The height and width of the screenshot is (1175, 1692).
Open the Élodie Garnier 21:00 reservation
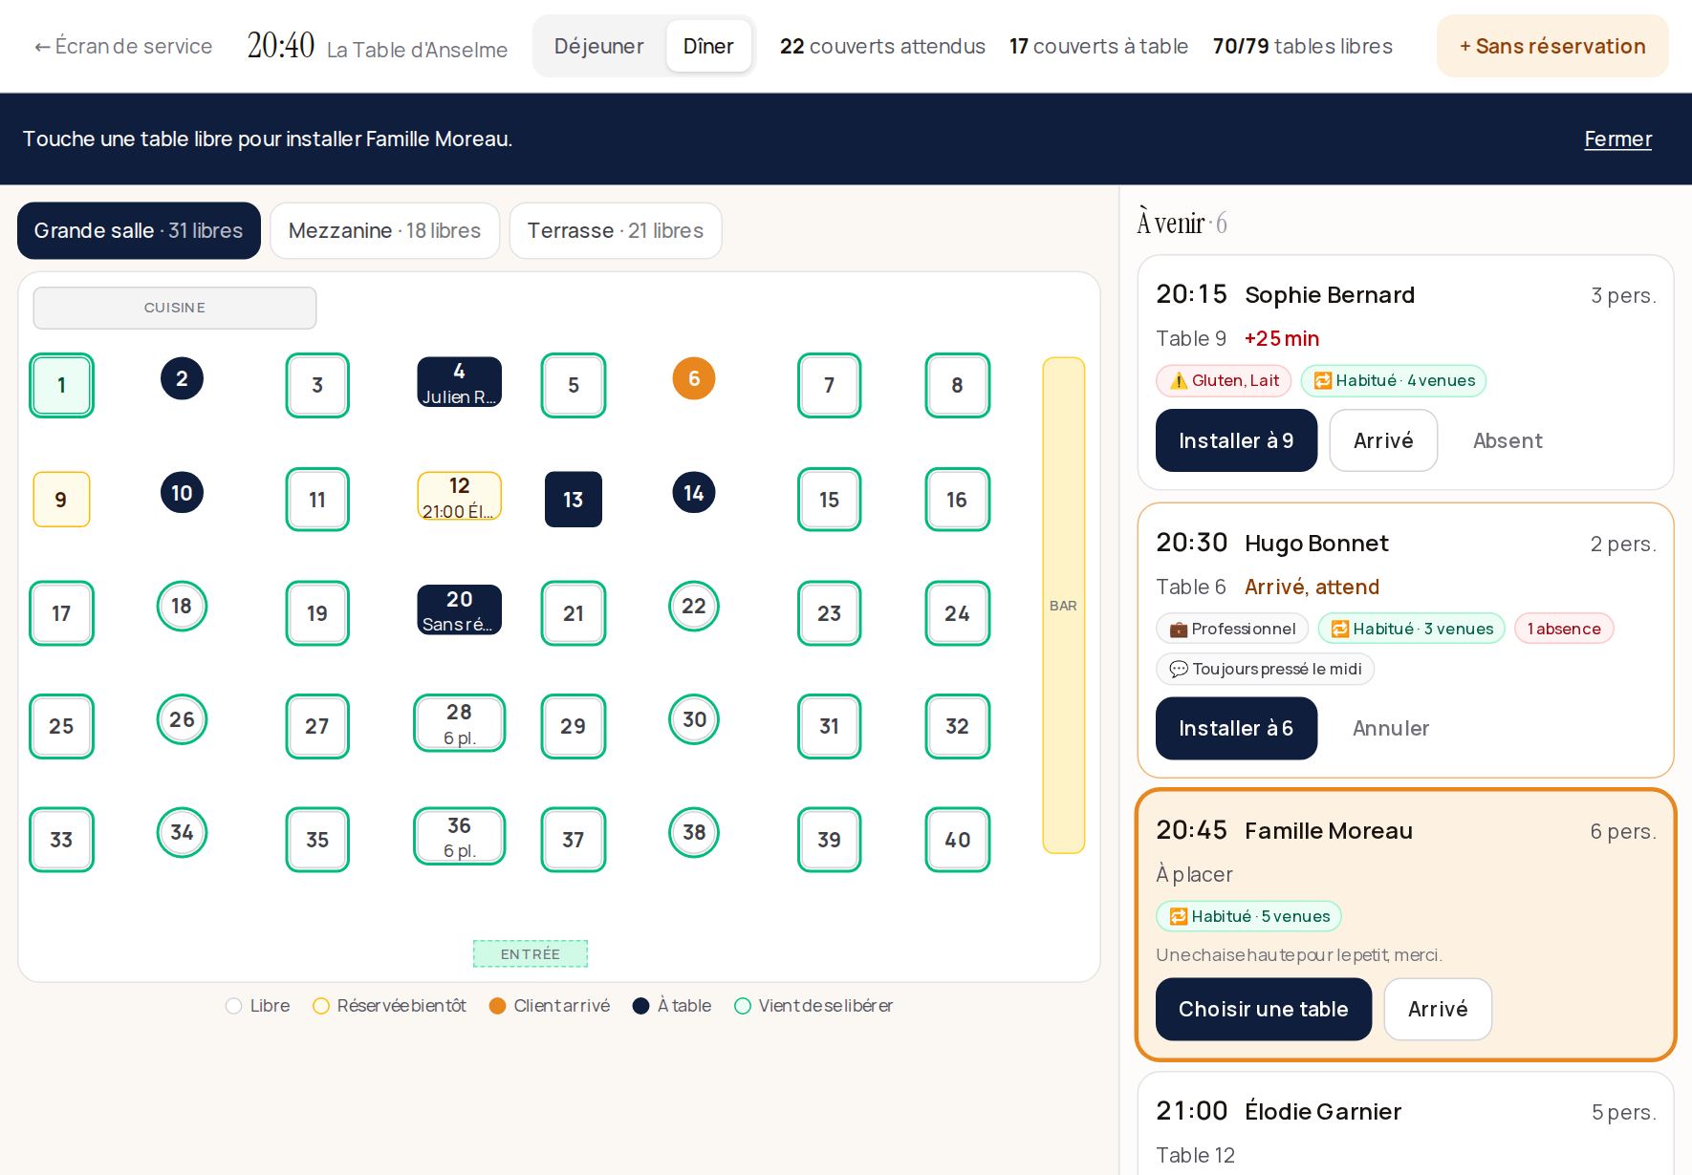pos(1405,1123)
